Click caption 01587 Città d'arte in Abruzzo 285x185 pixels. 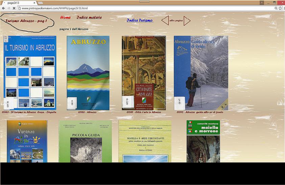[144, 112]
